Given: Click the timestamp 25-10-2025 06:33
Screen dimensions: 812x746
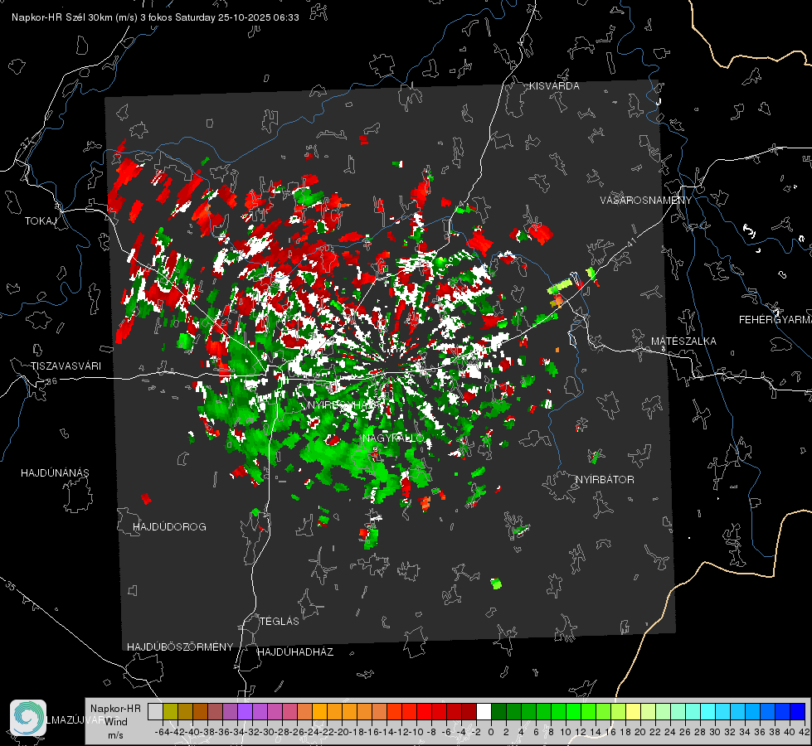Looking at the screenshot, I should coord(259,17).
